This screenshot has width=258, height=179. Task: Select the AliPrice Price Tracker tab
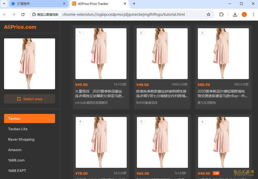tap(99, 4)
